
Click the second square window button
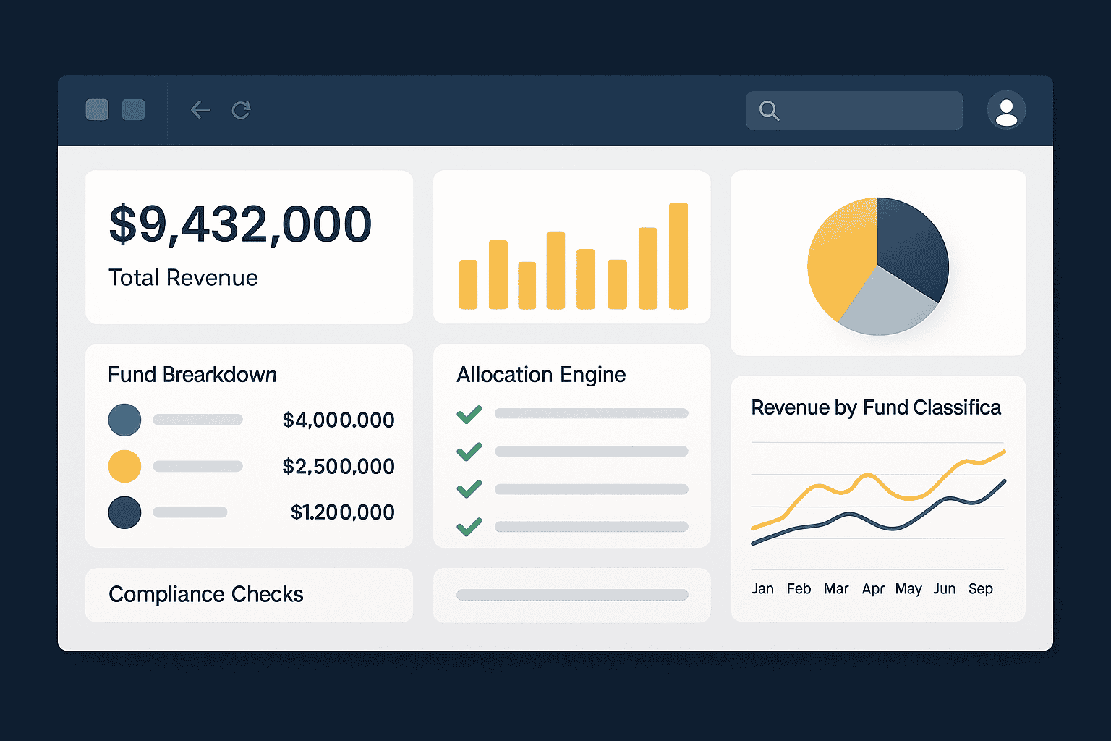coord(134,110)
